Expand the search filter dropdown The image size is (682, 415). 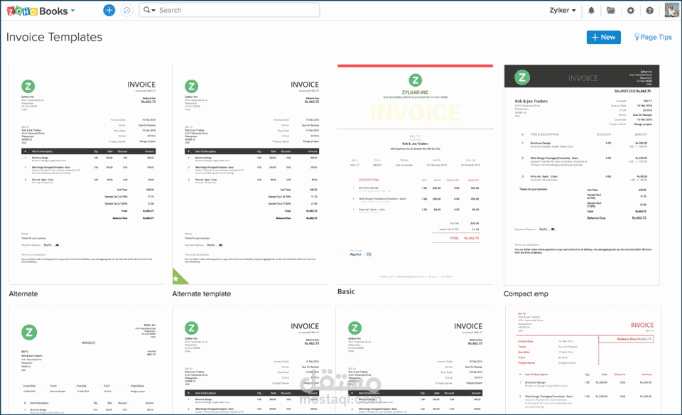(x=149, y=10)
